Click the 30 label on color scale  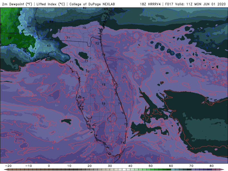click(x=110, y=166)
